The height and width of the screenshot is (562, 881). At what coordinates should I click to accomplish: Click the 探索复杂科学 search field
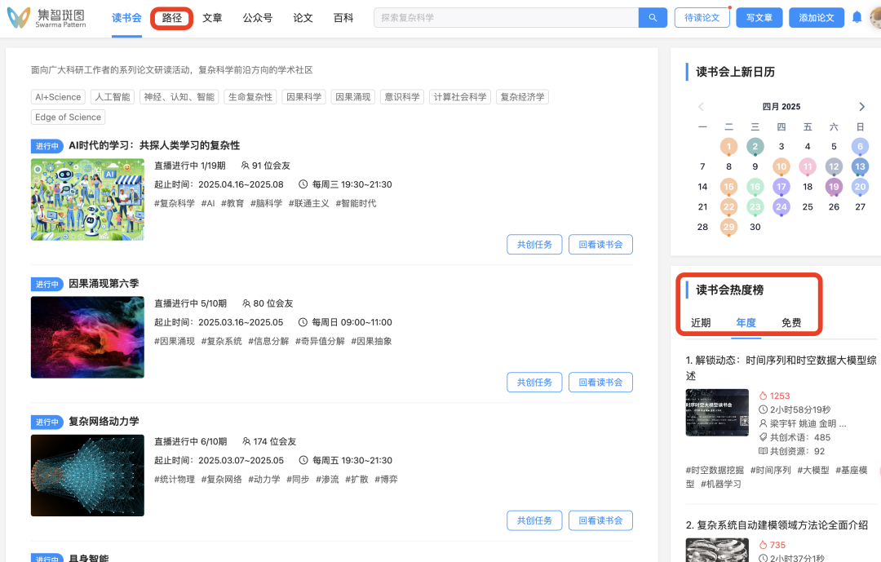tap(506, 17)
